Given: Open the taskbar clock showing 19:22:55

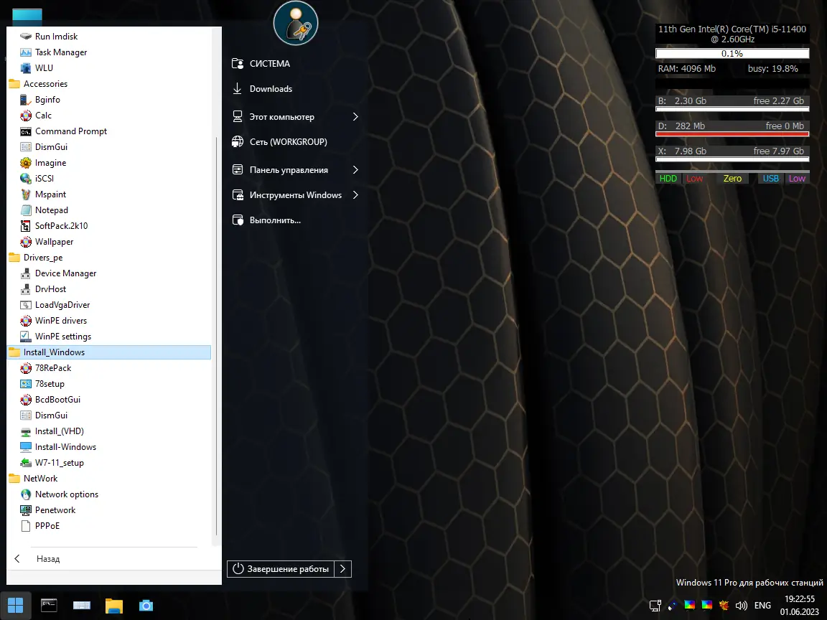Looking at the screenshot, I should coord(800,599).
